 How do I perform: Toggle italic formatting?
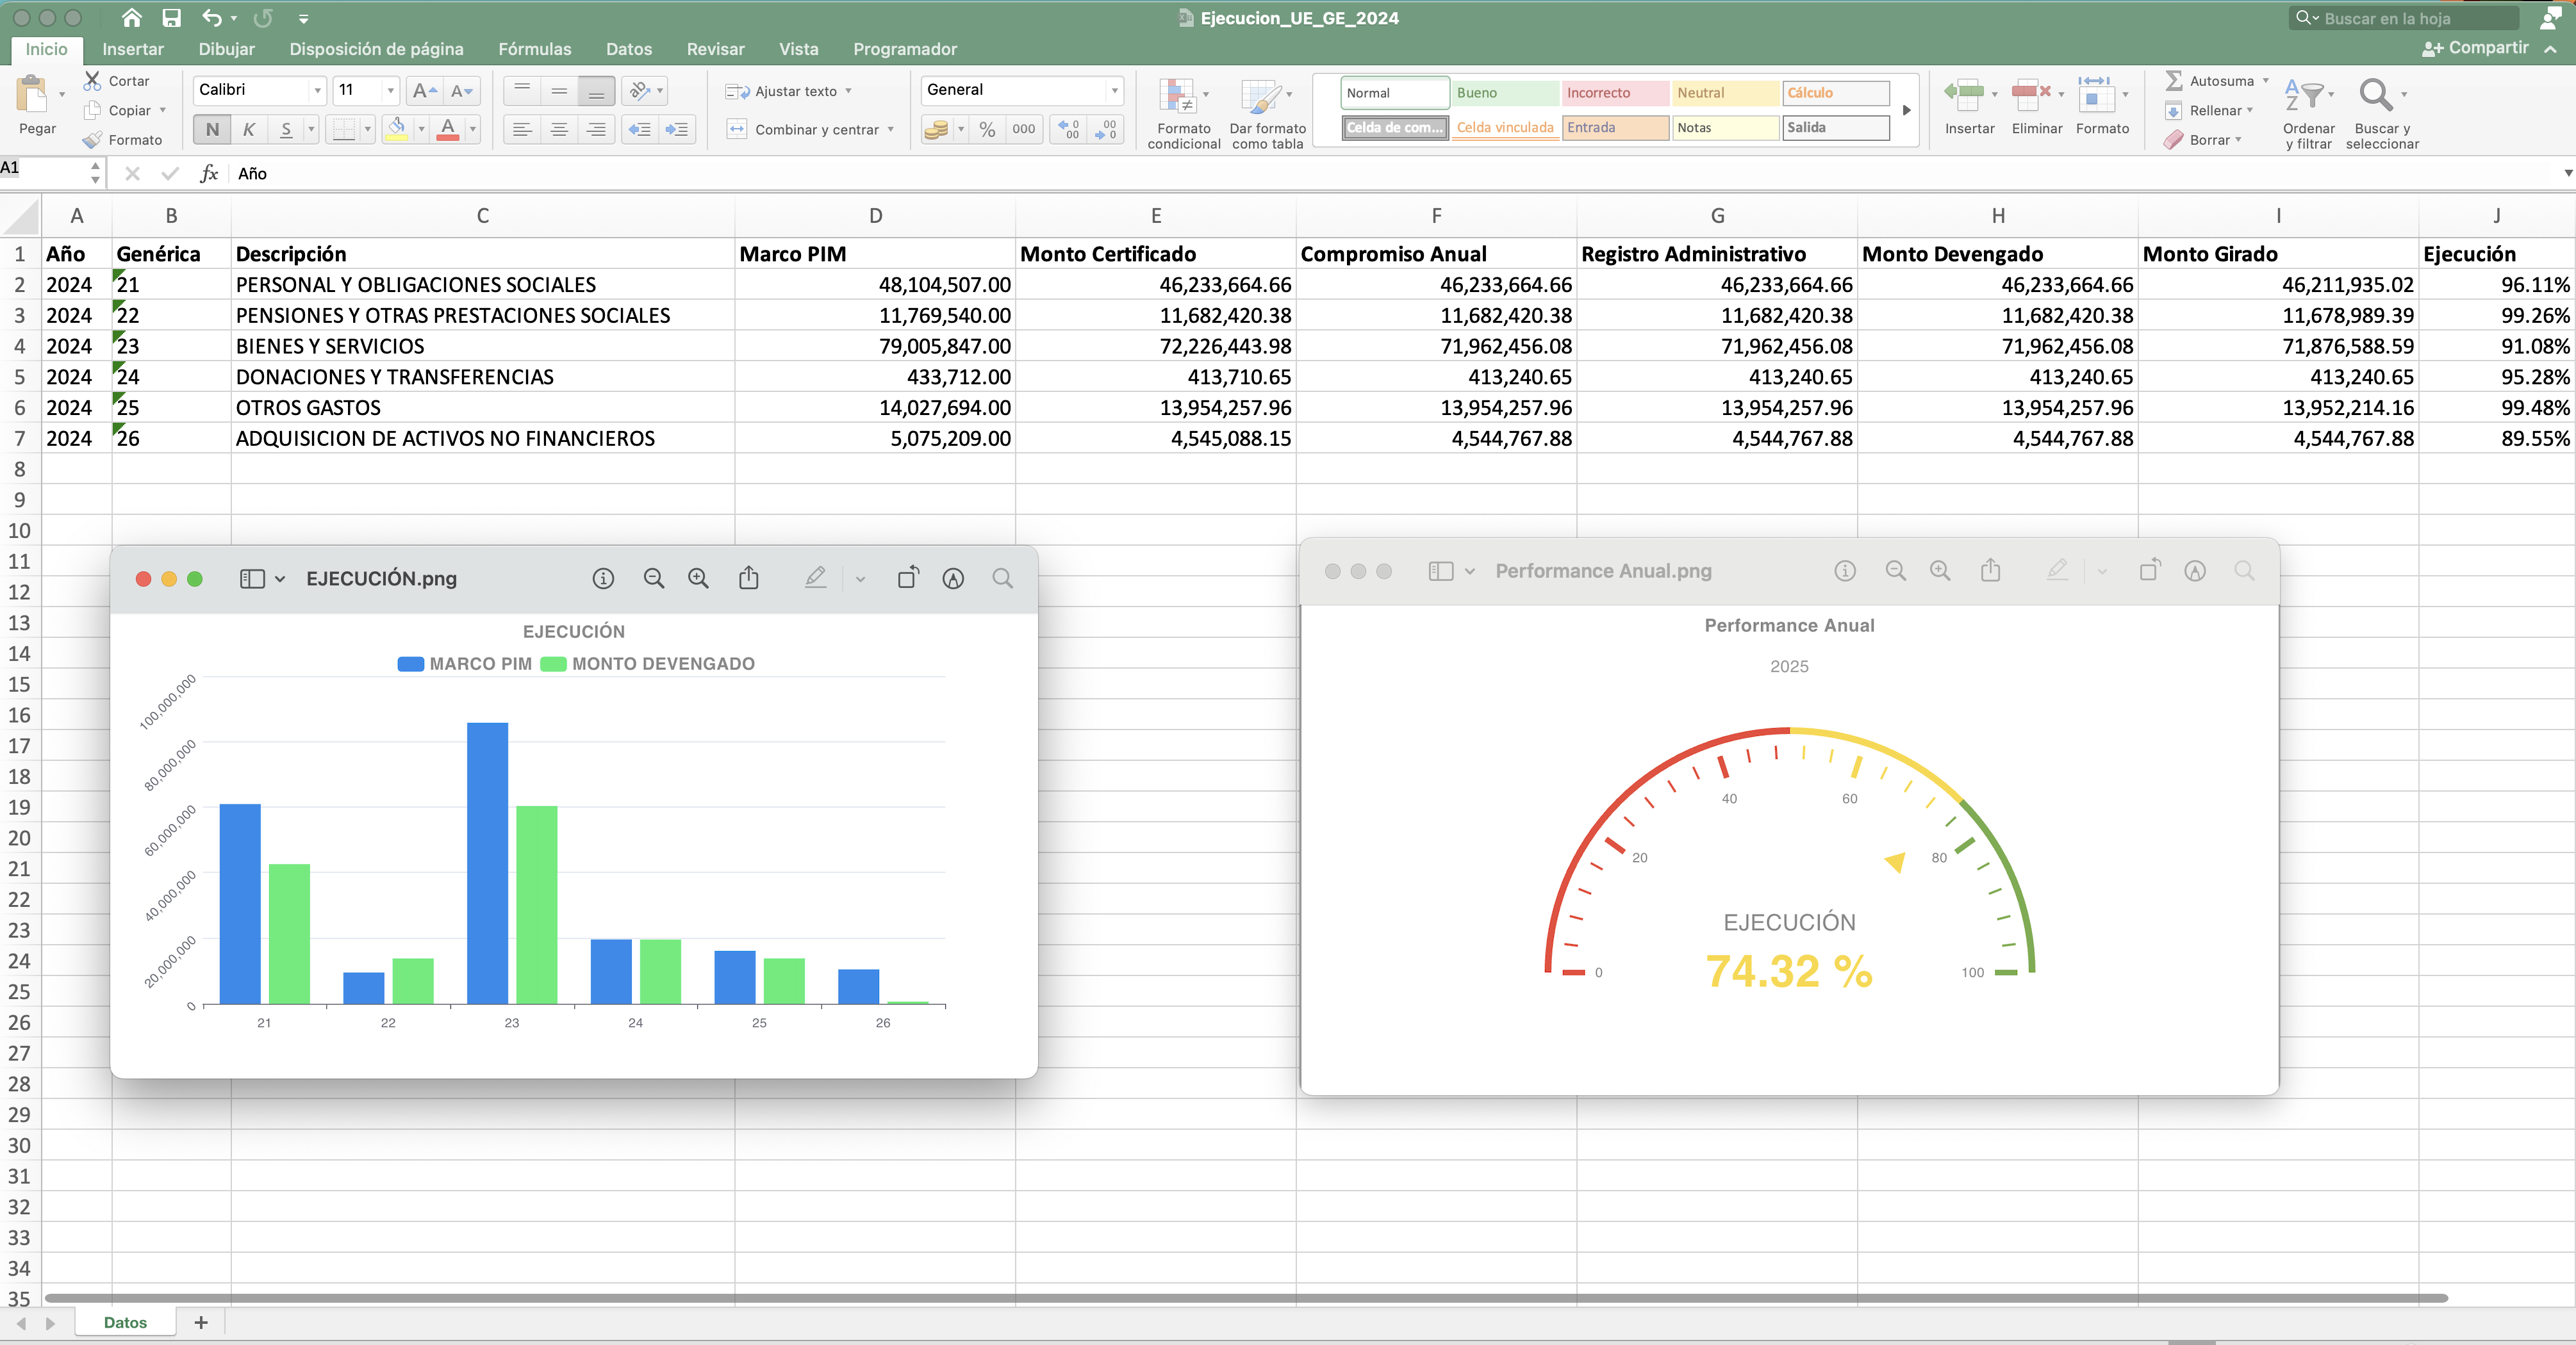[249, 129]
